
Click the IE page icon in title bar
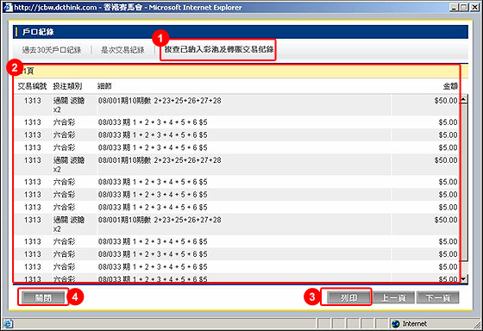pos(8,8)
